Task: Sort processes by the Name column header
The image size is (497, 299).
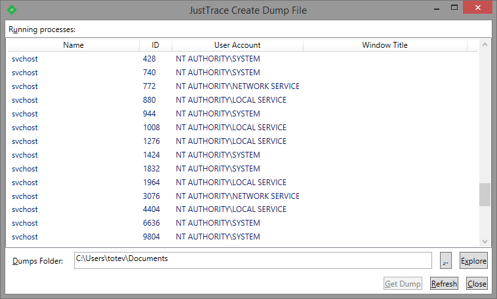Action: pyautogui.click(x=73, y=45)
